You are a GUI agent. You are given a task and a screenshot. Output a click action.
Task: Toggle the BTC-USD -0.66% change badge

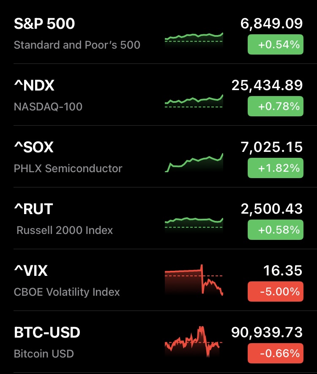[276, 353]
